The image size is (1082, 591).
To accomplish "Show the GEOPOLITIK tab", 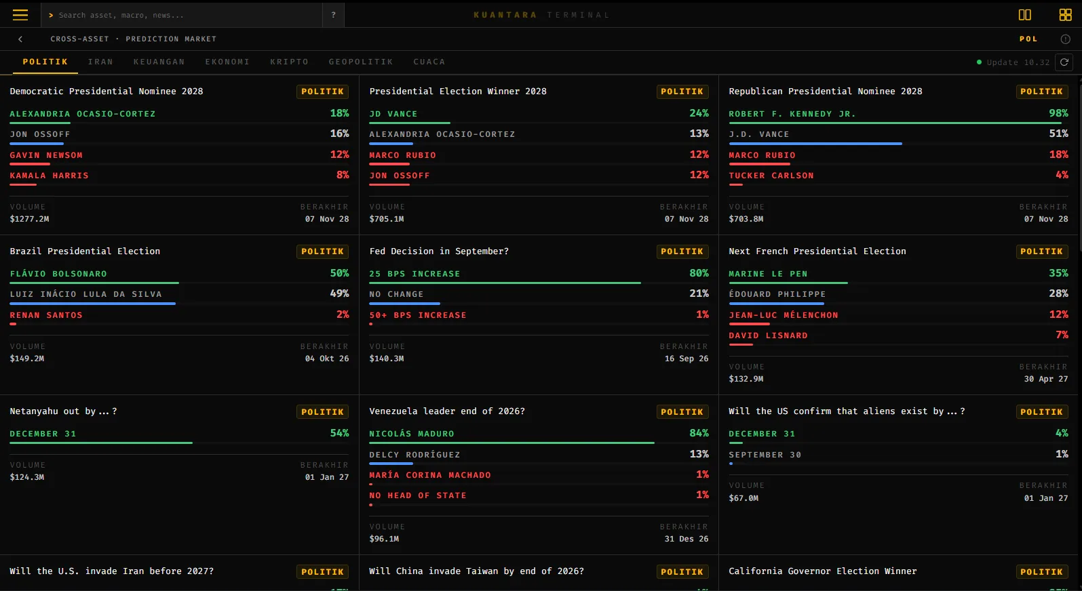I will click(361, 62).
